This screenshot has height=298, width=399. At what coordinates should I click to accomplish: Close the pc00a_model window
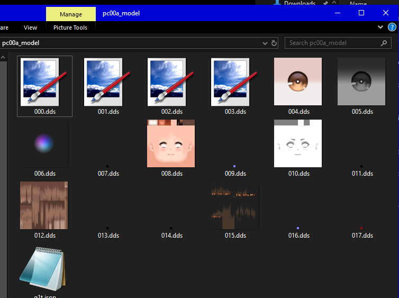(x=386, y=13)
